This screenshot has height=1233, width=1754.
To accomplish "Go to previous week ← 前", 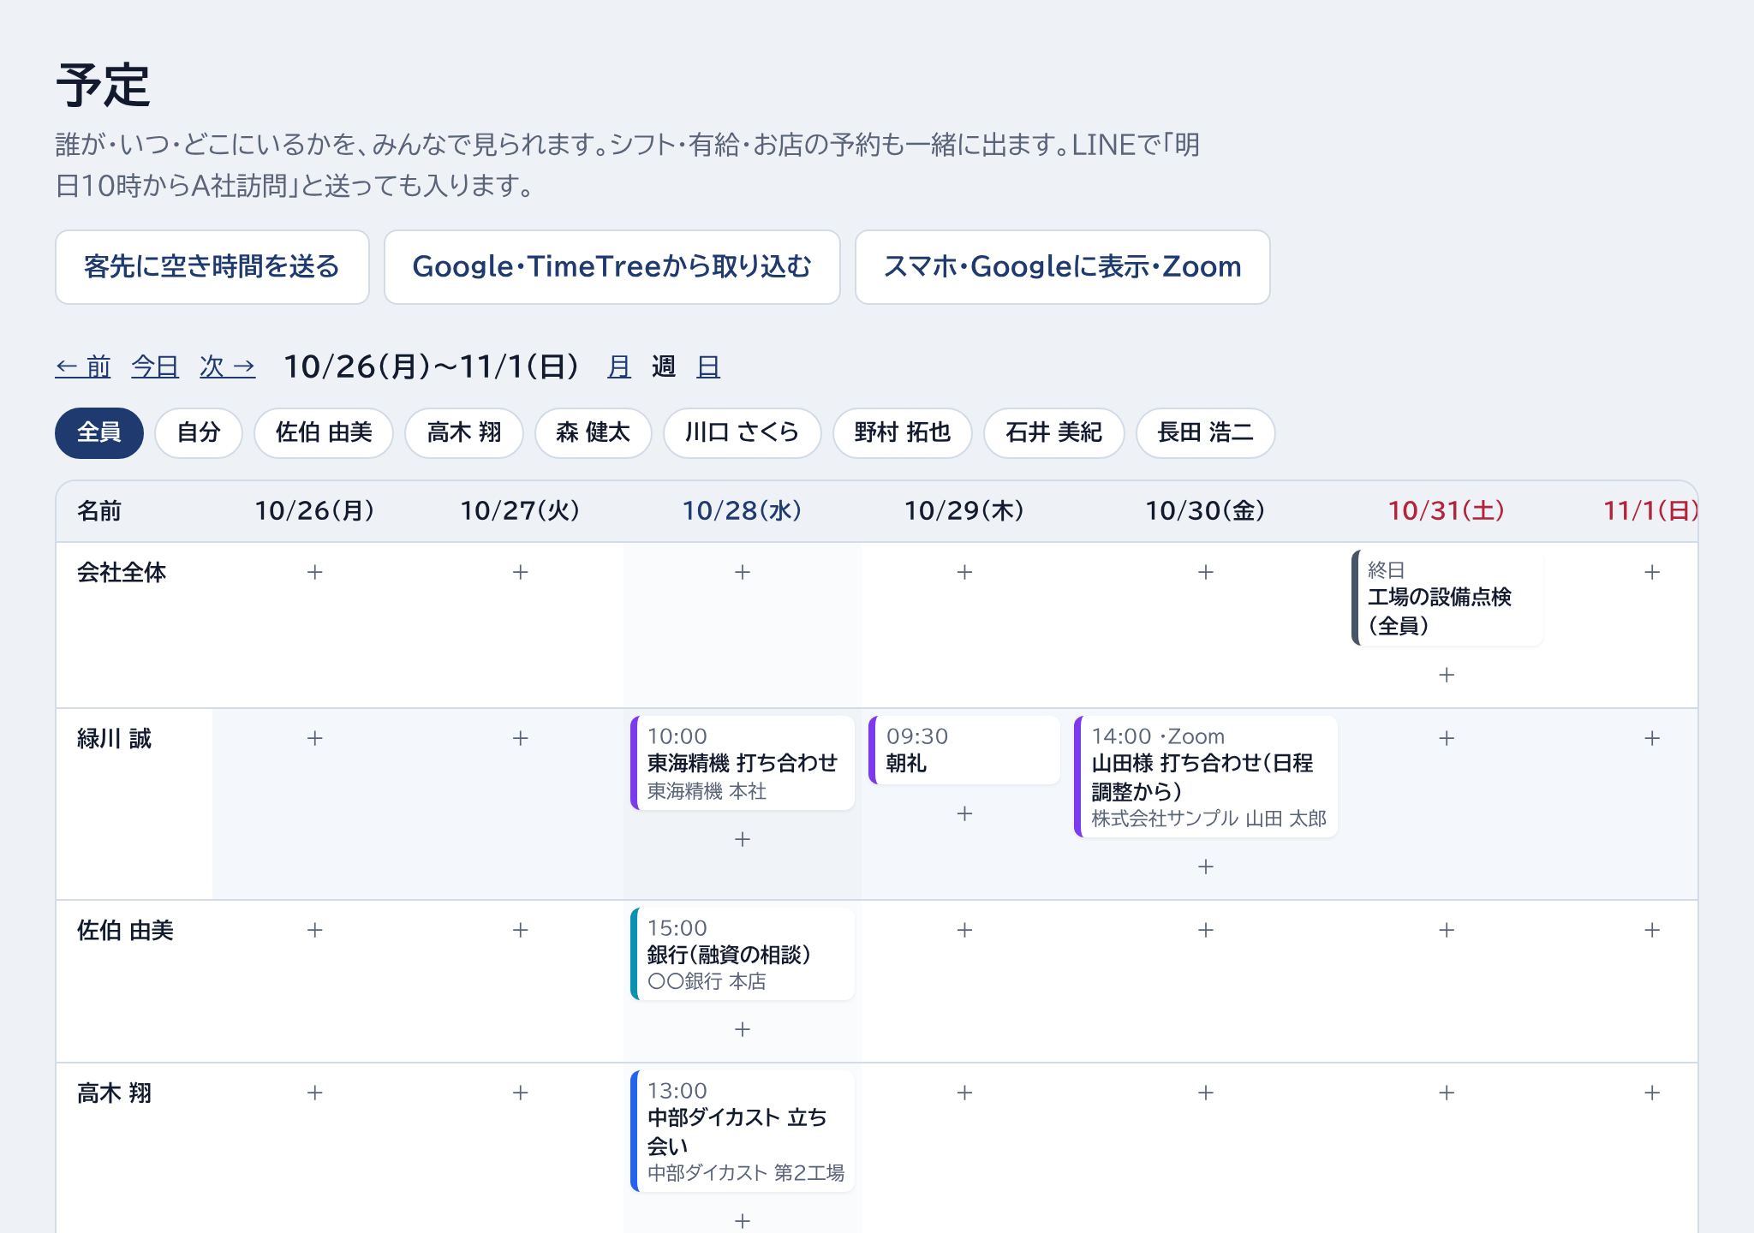I will click(83, 366).
